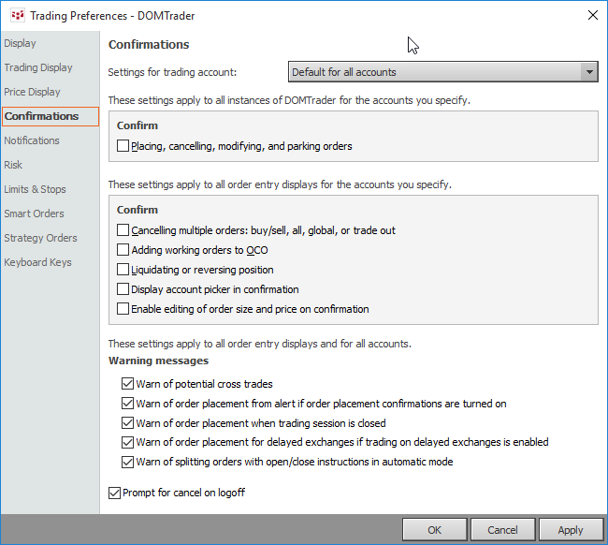608x545 pixels.
Task: Click the Cancel button
Action: click(x=502, y=530)
